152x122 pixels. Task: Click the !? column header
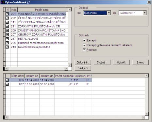(x=8, y=10)
